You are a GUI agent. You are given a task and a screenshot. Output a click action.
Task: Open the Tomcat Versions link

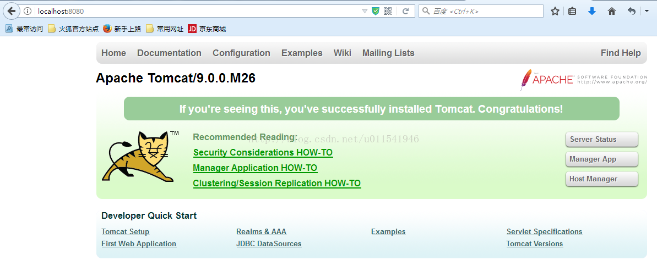tap(535, 244)
